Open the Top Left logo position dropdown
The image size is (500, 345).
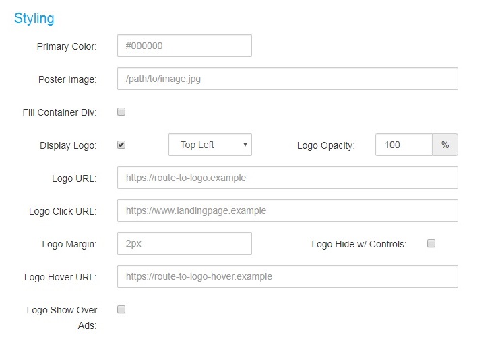pyautogui.click(x=210, y=145)
